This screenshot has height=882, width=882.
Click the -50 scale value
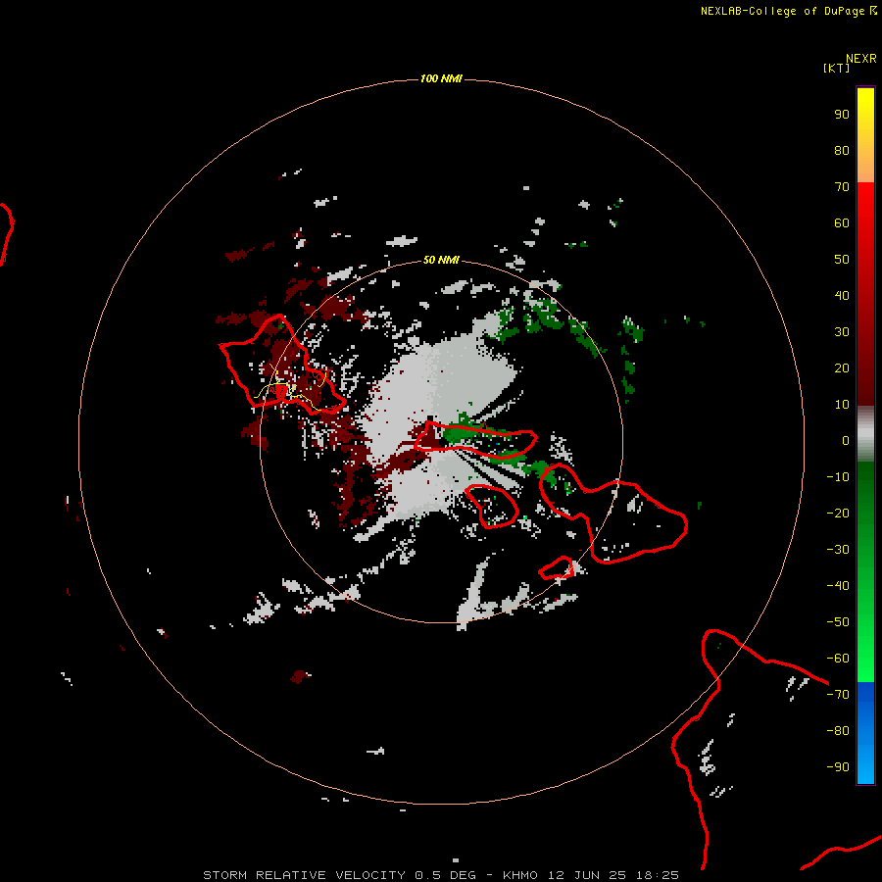click(x=838, y=622)
